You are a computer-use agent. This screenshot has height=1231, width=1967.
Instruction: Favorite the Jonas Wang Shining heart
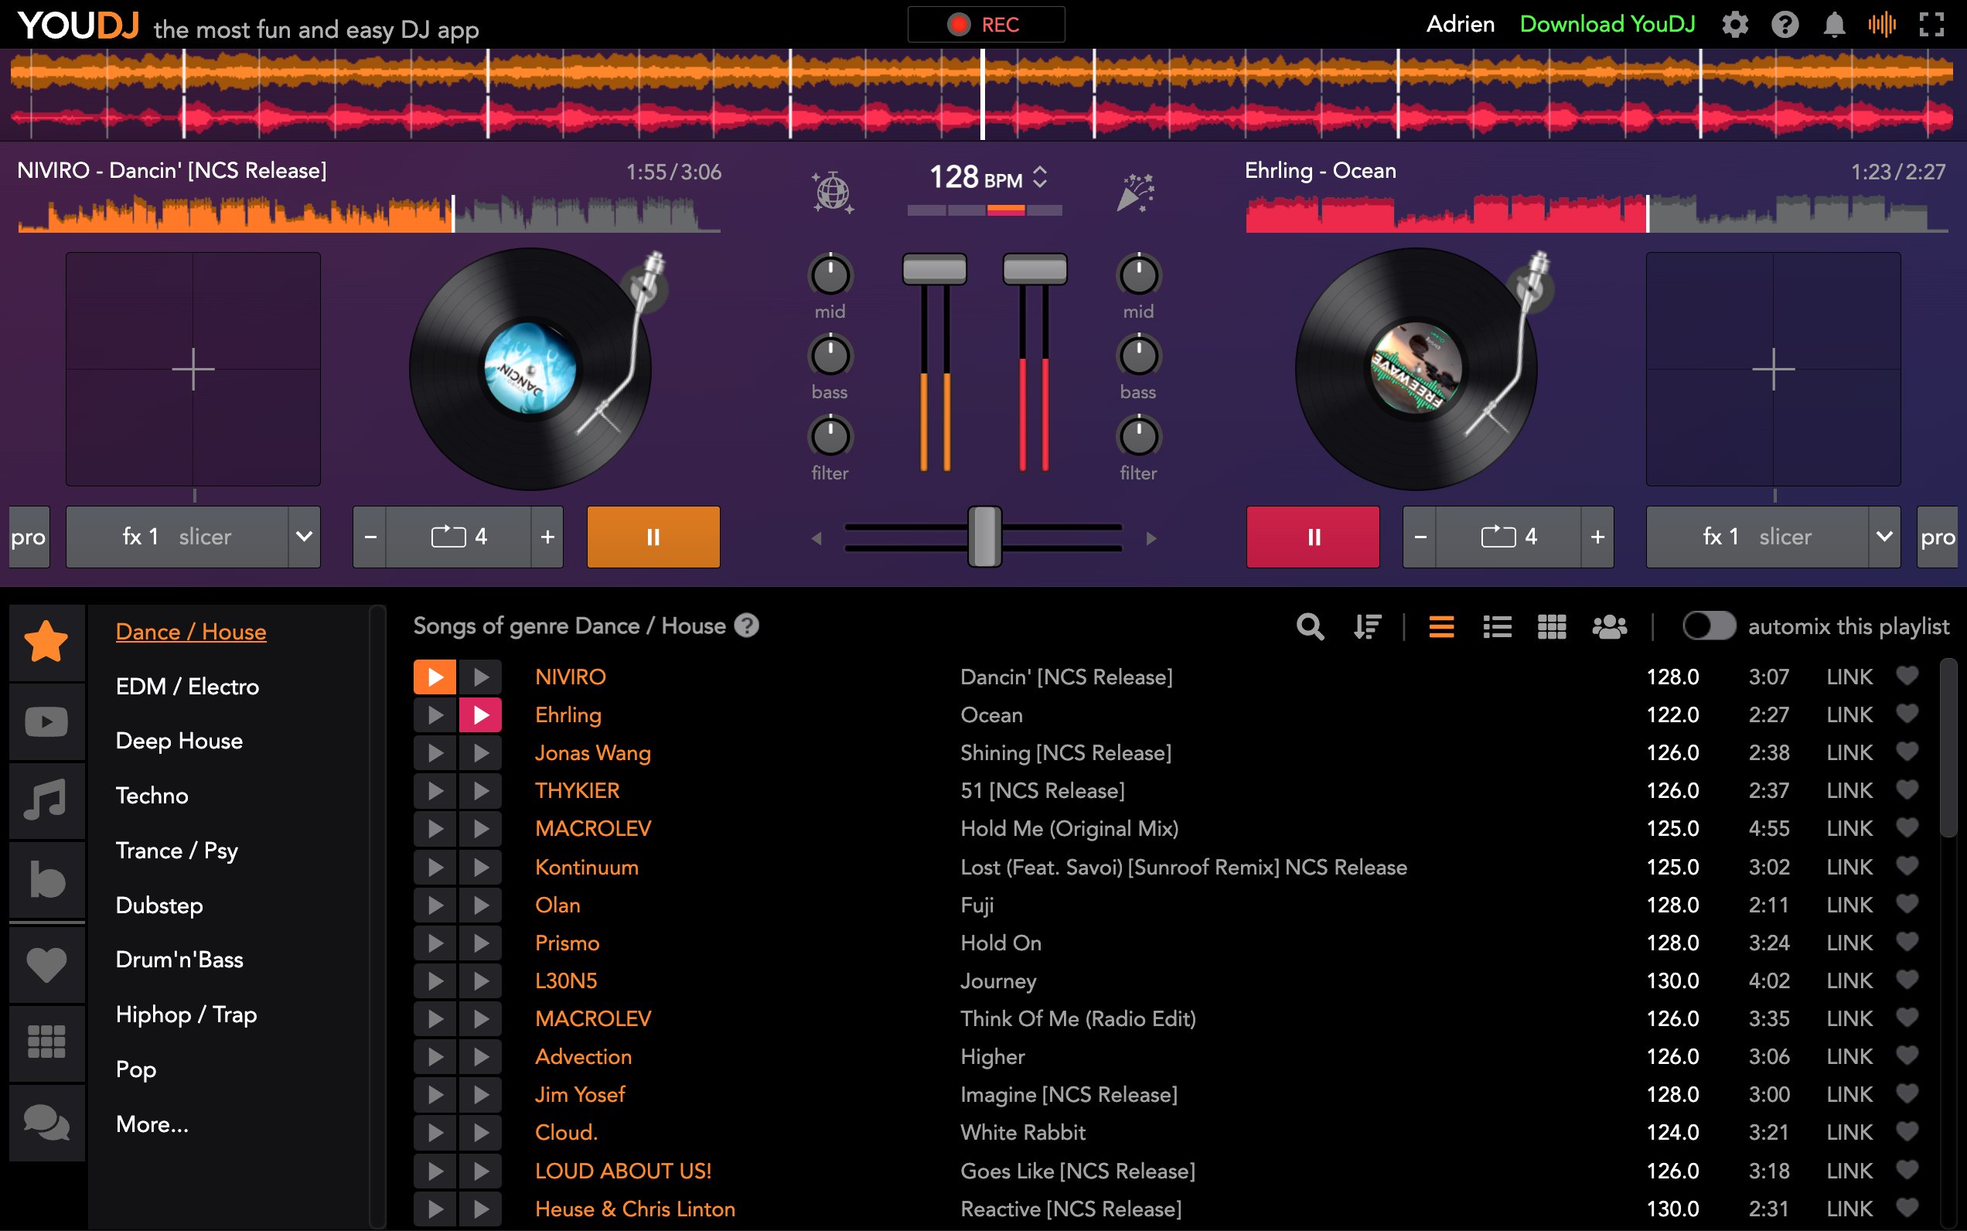tap(1907, 752)
